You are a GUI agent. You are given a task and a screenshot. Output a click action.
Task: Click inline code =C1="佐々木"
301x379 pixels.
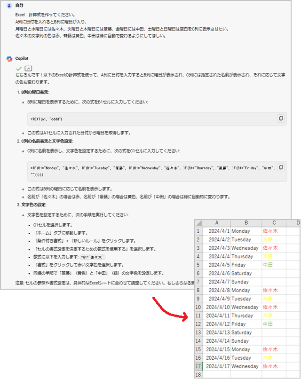coord(92,257)
